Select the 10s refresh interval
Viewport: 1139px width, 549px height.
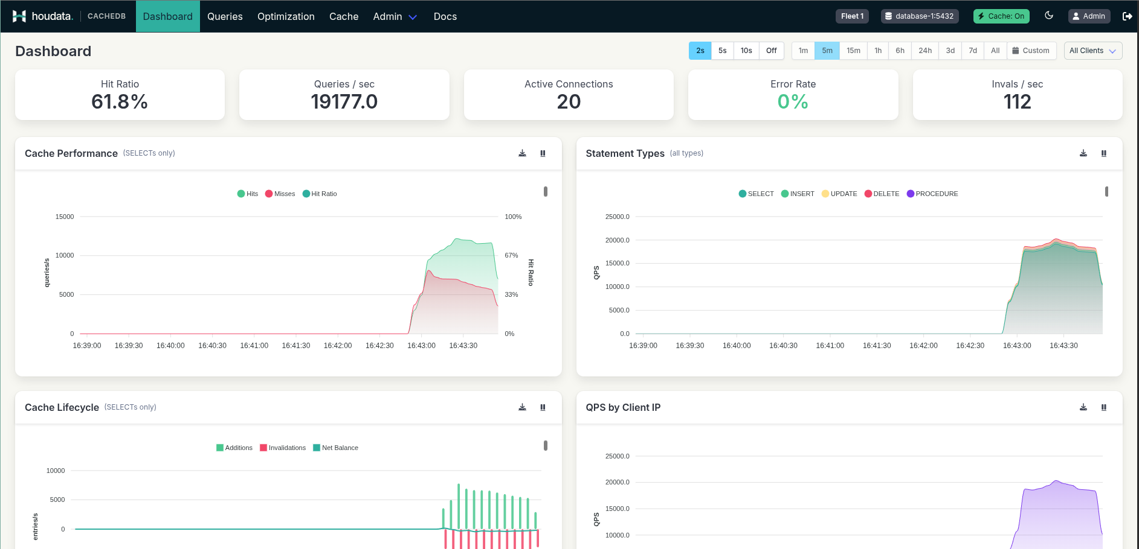tap(746, 51)
